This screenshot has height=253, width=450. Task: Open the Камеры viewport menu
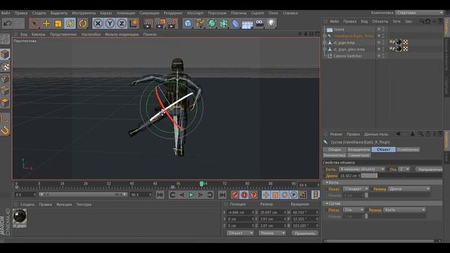38,34
